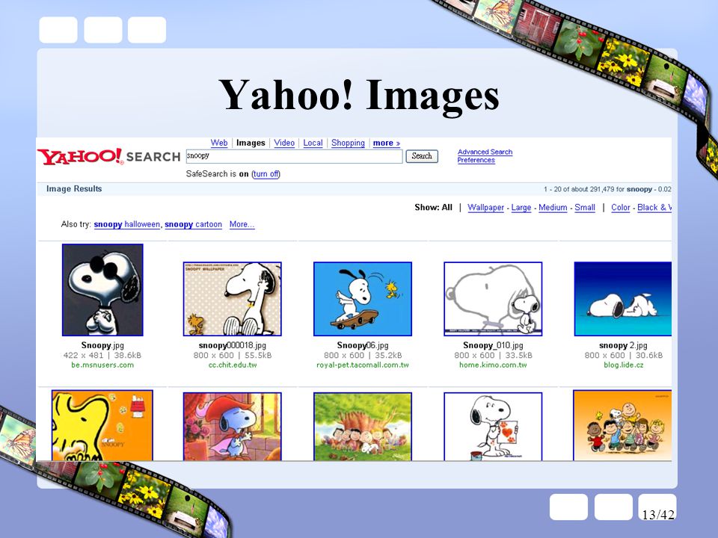718x538 pixels.
Task: Open the Snoopy.jpg sunglasses thumbnail
Action: (x=102, y=290)
